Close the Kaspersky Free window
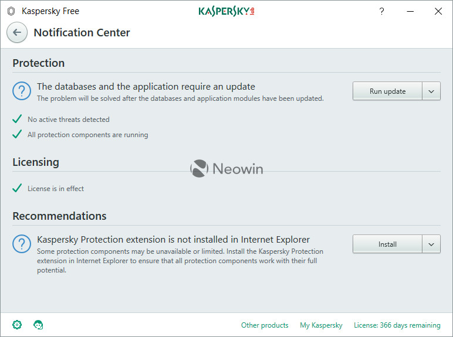453x337 pixels. pos(438,11)
